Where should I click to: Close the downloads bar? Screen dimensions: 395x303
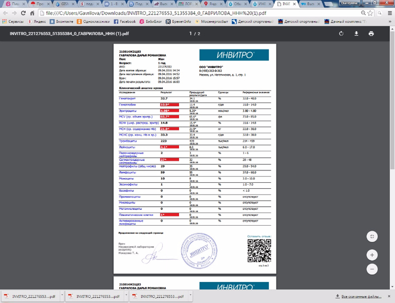click(389, 296)
